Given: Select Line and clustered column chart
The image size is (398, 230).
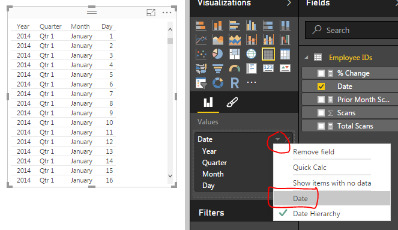Looking at the screenshot, I should pyautogui.click(x=268, y=40).
